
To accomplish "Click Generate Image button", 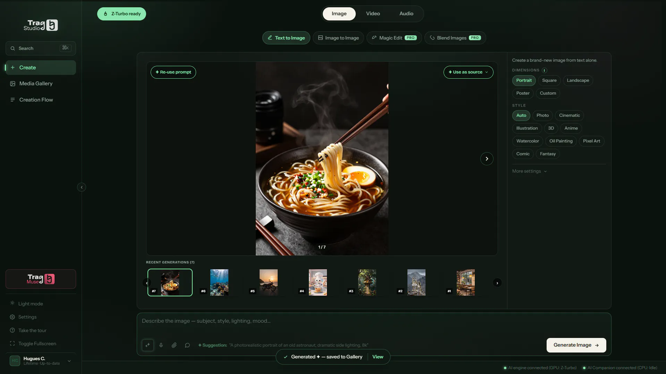I will [x=576, y=345].
